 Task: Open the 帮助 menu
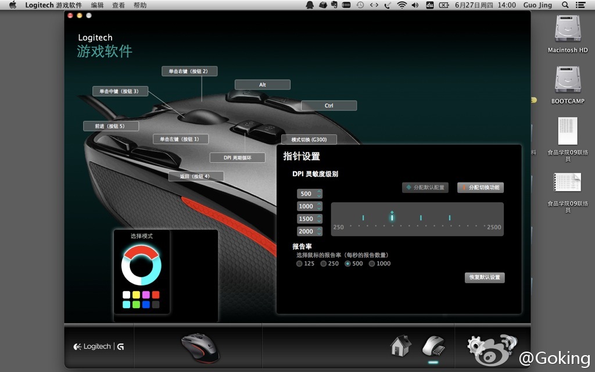140,5
